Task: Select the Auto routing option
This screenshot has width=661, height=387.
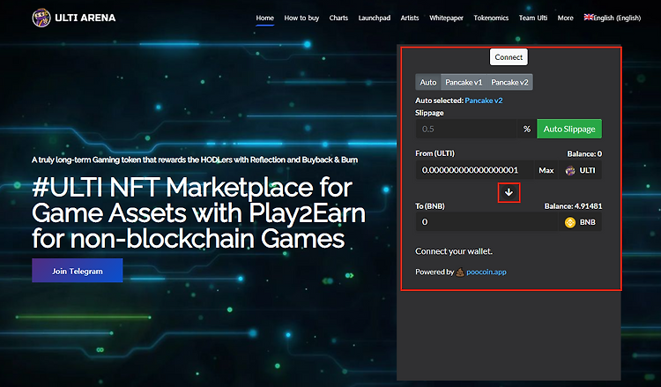Action: pyautogui.click(x=427, y=82)
